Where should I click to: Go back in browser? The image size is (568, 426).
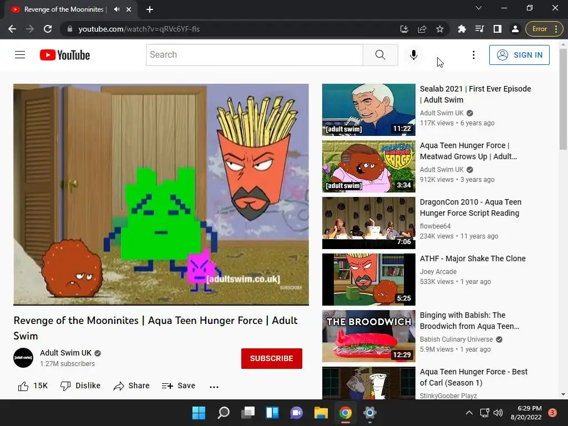[12, 29]
